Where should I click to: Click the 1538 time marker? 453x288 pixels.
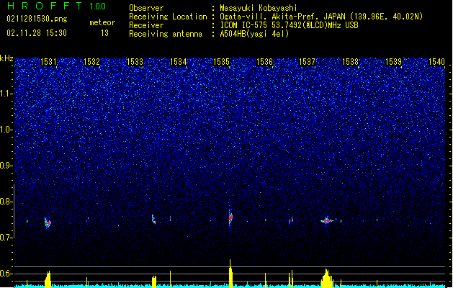point(351,62)
